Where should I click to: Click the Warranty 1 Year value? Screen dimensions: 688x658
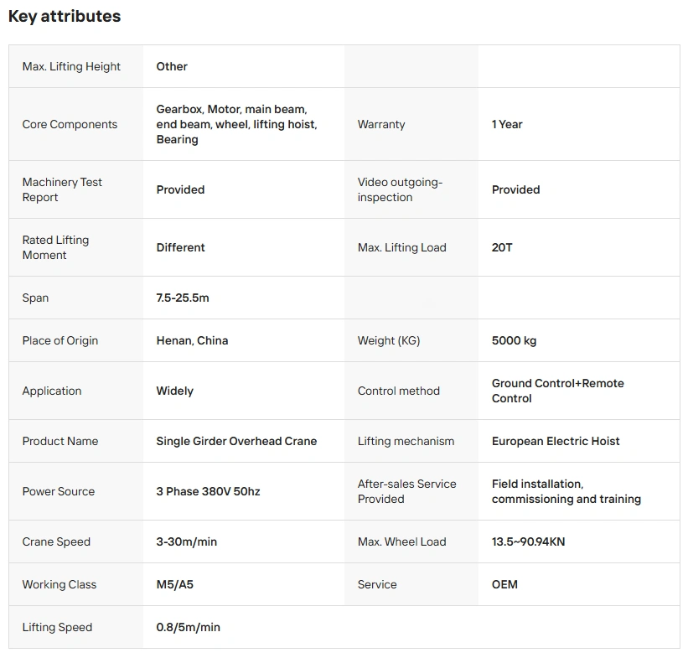(x=507, y=124)
